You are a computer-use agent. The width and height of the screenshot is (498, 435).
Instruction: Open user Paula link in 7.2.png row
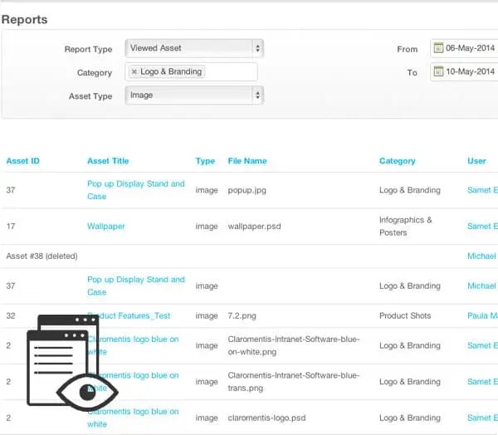click(482, 315)
